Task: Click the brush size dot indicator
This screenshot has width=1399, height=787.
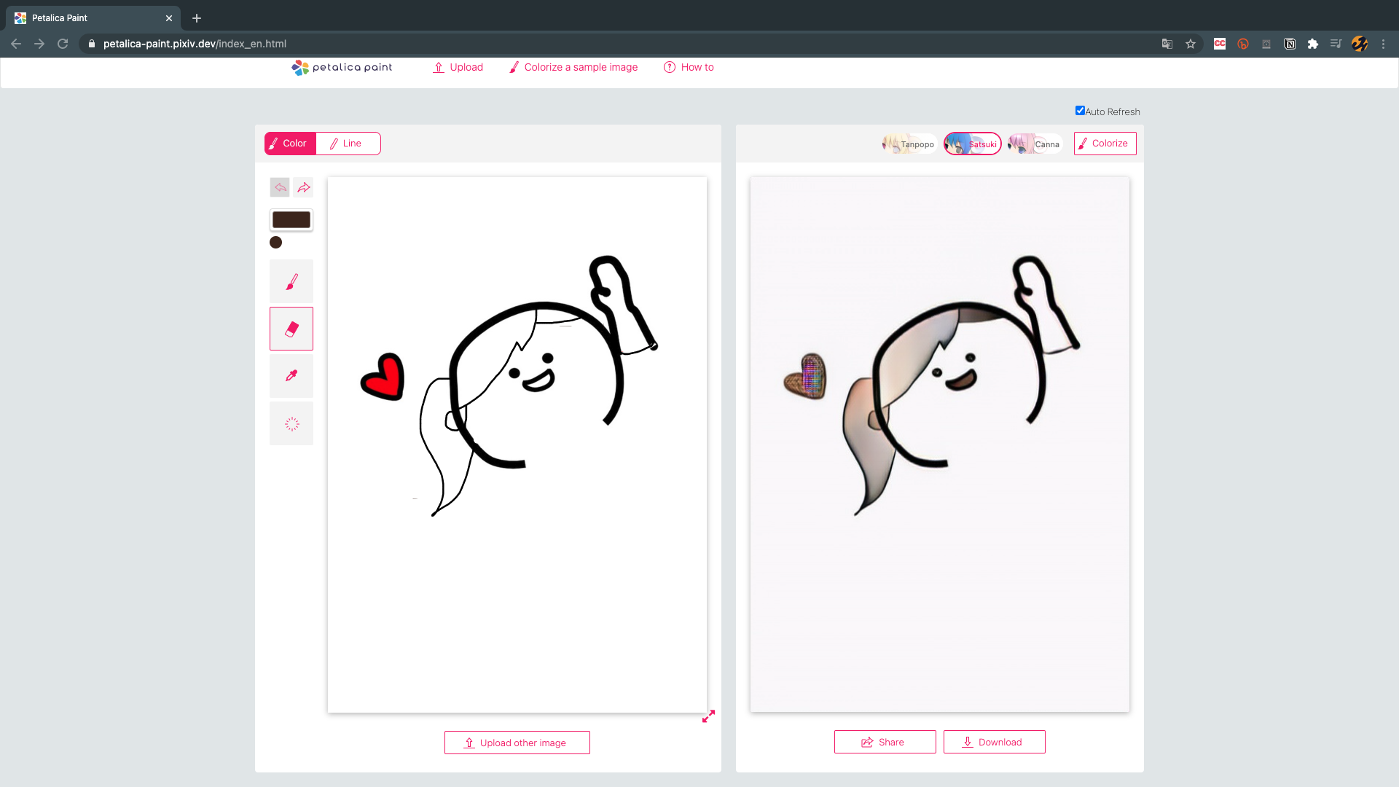Action: point(275,243)
